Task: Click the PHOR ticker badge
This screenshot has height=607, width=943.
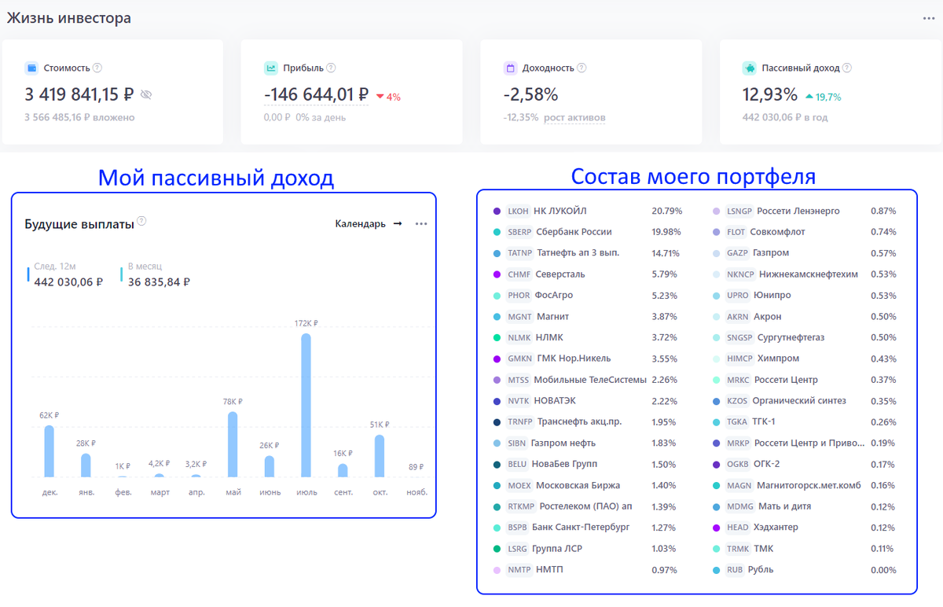Action: (519, 296)
